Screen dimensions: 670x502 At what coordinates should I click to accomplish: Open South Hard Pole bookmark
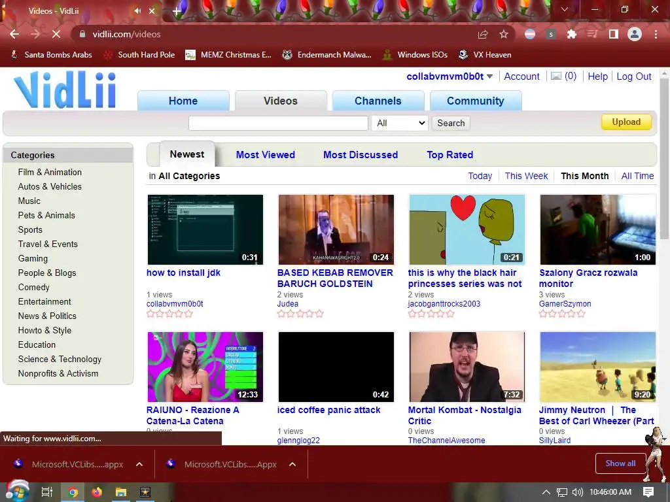[140, 55]
